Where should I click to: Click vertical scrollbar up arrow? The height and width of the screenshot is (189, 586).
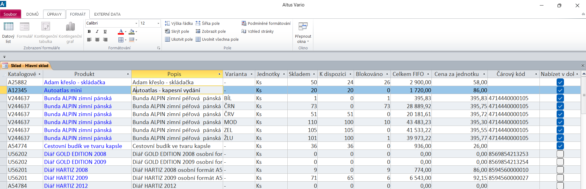tap(583, 74)
